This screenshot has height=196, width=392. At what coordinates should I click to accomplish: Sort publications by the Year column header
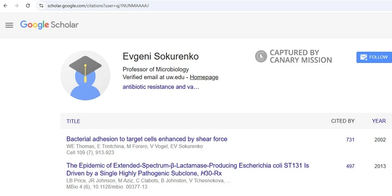tap(379, 121)
